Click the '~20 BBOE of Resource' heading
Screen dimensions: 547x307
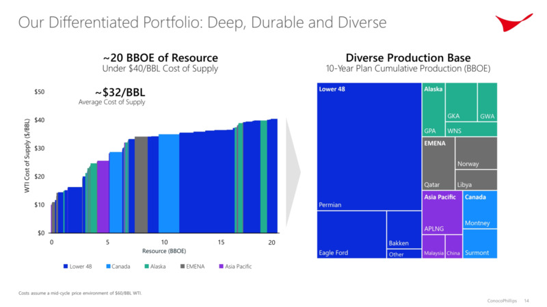point(161,57)
